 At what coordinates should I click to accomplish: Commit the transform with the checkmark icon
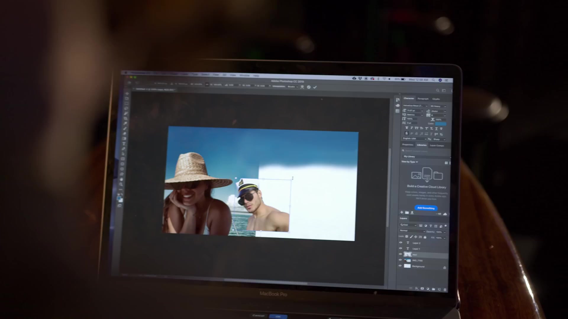point(315,87)
